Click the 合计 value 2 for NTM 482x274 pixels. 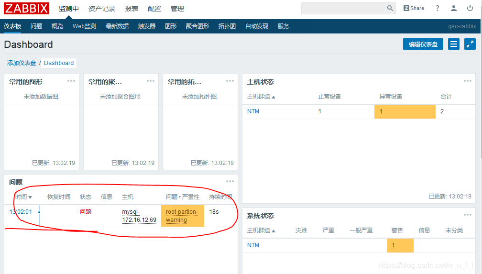(442, 111)
